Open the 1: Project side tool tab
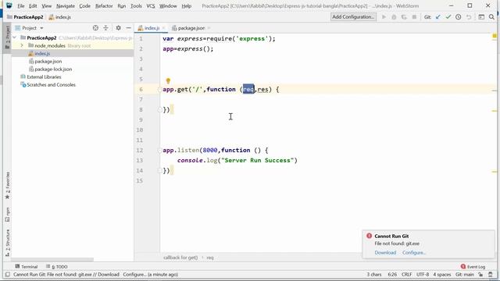The height and width of the screenshot is (281, 500). (x=7, y=37)
